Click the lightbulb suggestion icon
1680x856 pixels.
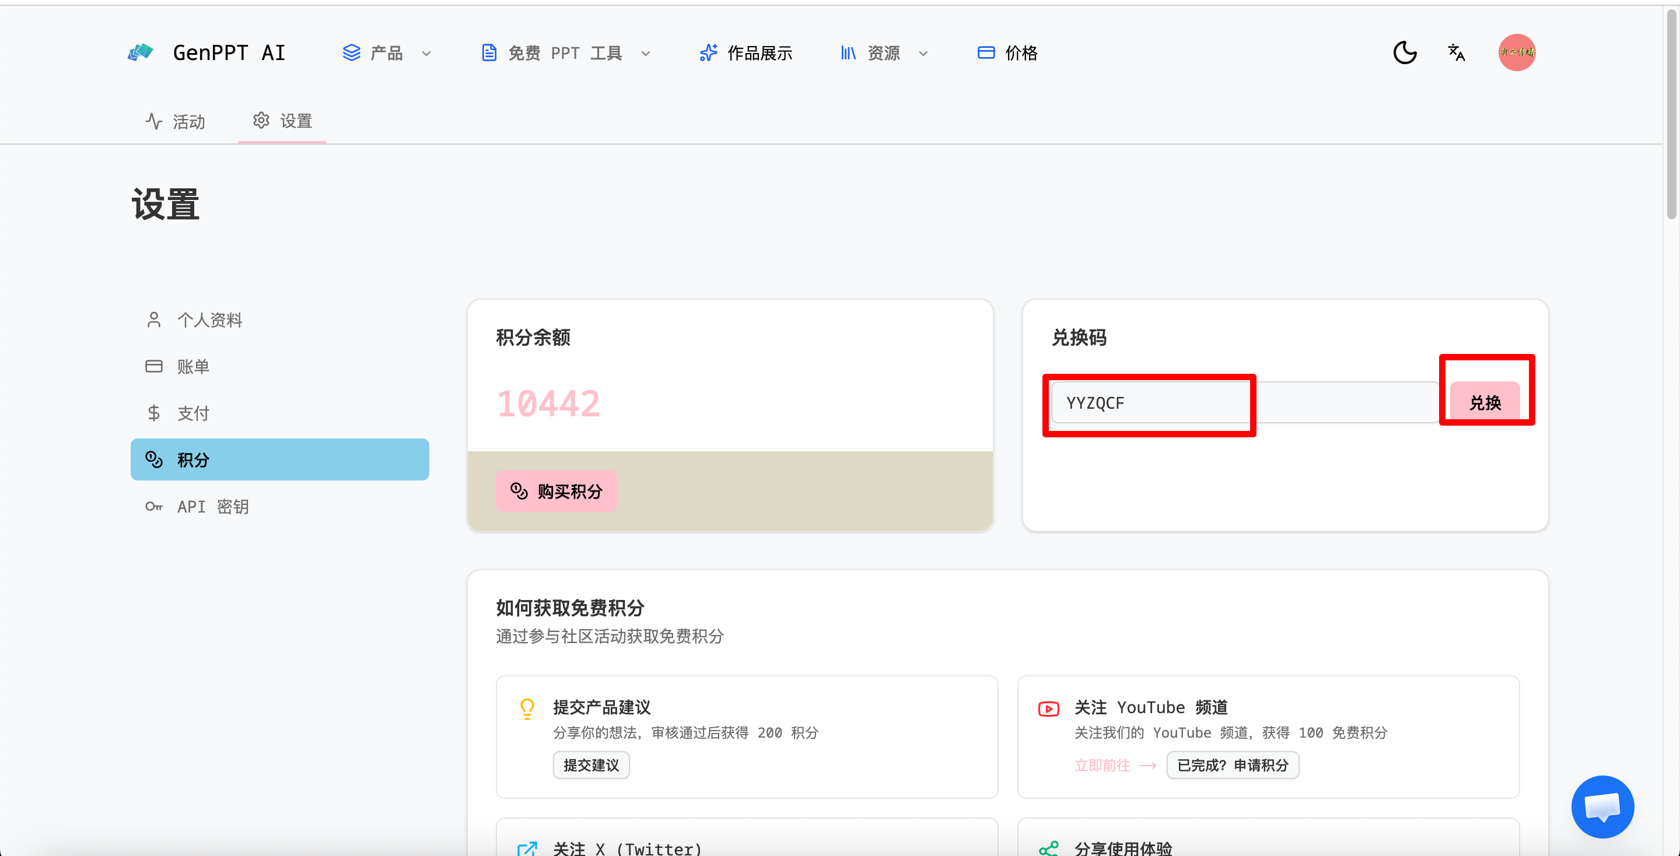pos(527,708)
